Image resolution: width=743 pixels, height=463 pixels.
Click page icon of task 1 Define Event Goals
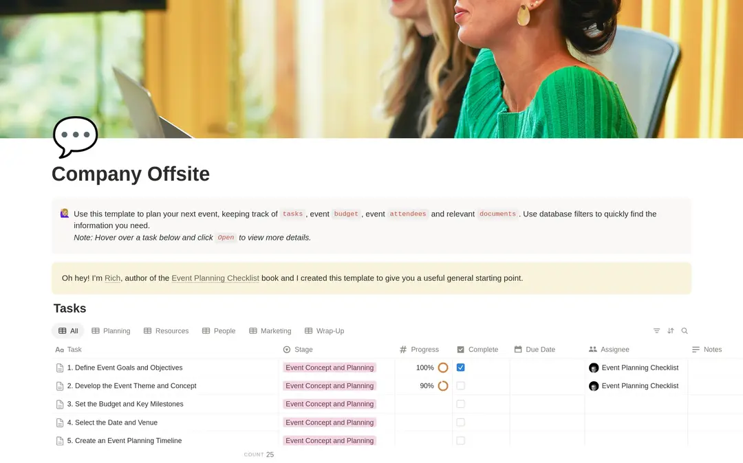[x=60, y=368]
